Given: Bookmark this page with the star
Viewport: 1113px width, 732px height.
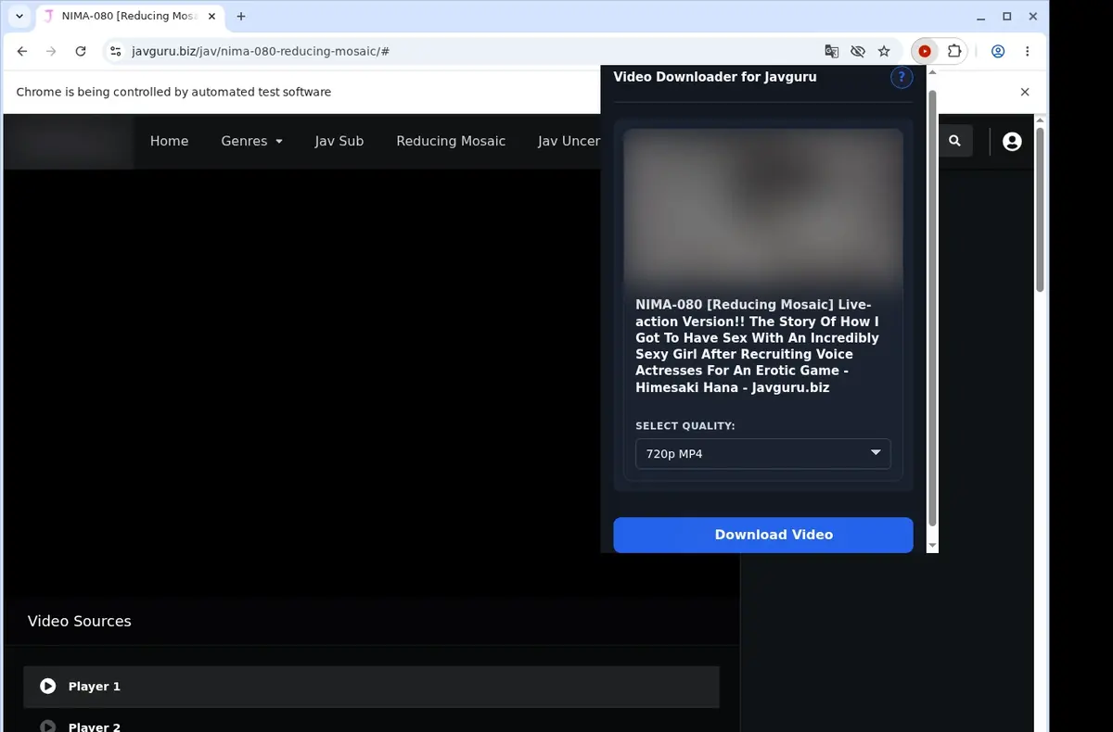Looking at the screenshot, I should (884, 51).
